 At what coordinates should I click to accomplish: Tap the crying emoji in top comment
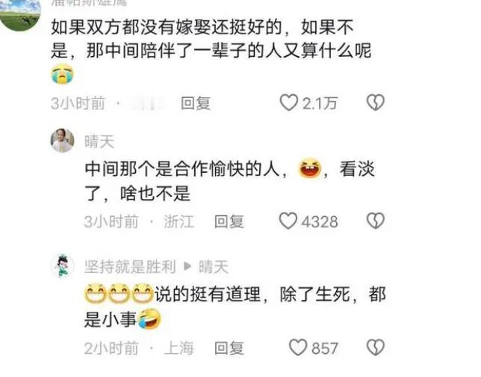[x=63, y=74]
